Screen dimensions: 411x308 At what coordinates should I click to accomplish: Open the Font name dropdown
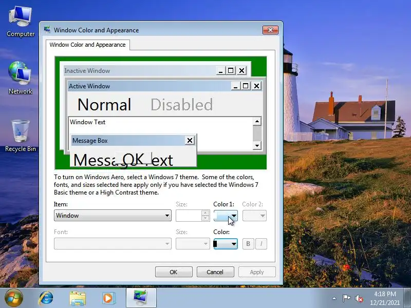coord(113,244)
